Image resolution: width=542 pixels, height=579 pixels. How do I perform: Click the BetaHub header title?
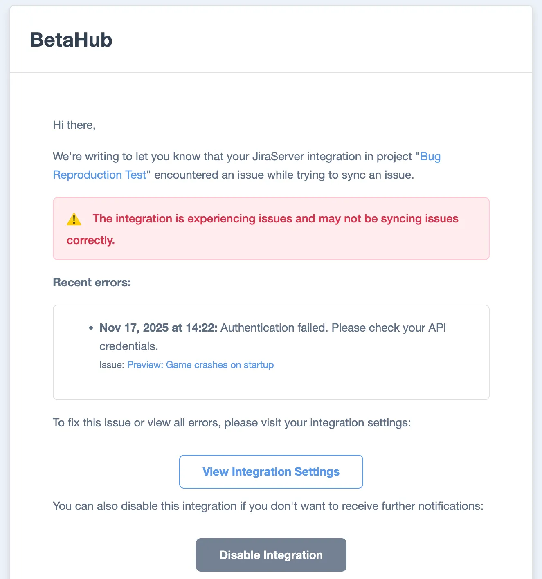tap(71, 40)
